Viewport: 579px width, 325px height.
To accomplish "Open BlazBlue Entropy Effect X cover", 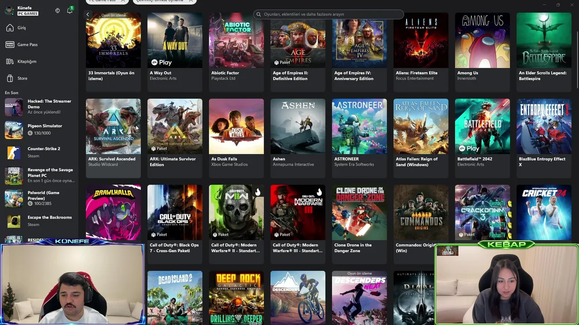I will [544, 126].
